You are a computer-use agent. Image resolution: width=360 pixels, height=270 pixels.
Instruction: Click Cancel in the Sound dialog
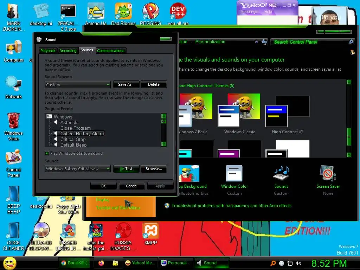(131, 186)
